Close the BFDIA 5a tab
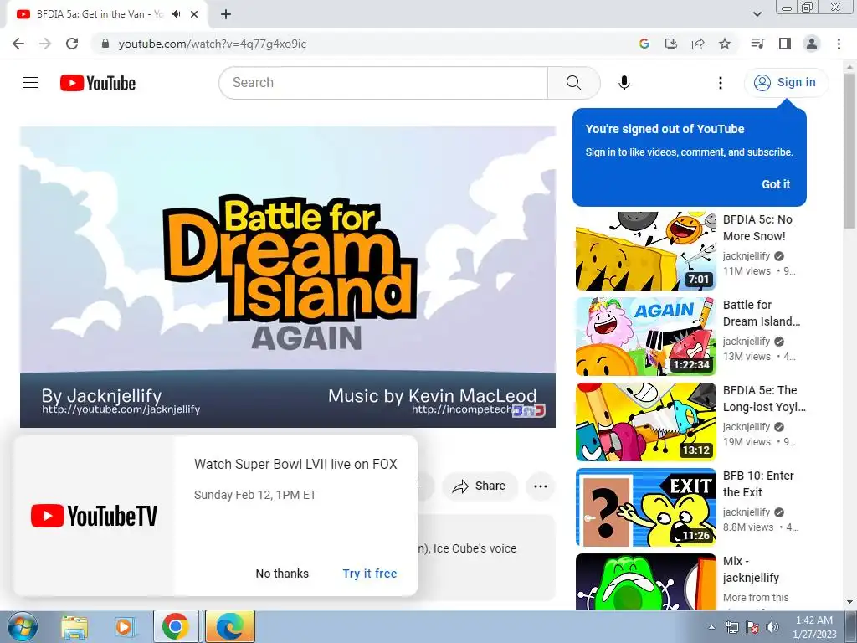 pyautogui.click(x=194, y=14)
